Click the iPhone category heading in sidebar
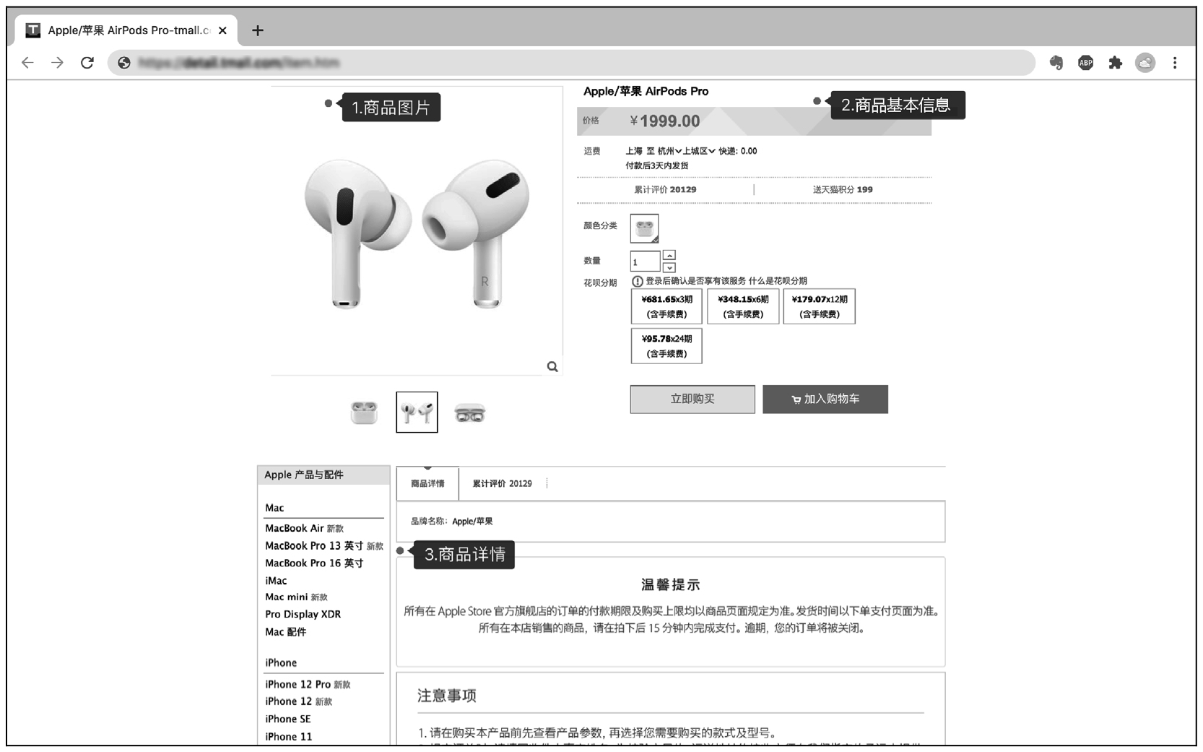 [x=281, y=662]
